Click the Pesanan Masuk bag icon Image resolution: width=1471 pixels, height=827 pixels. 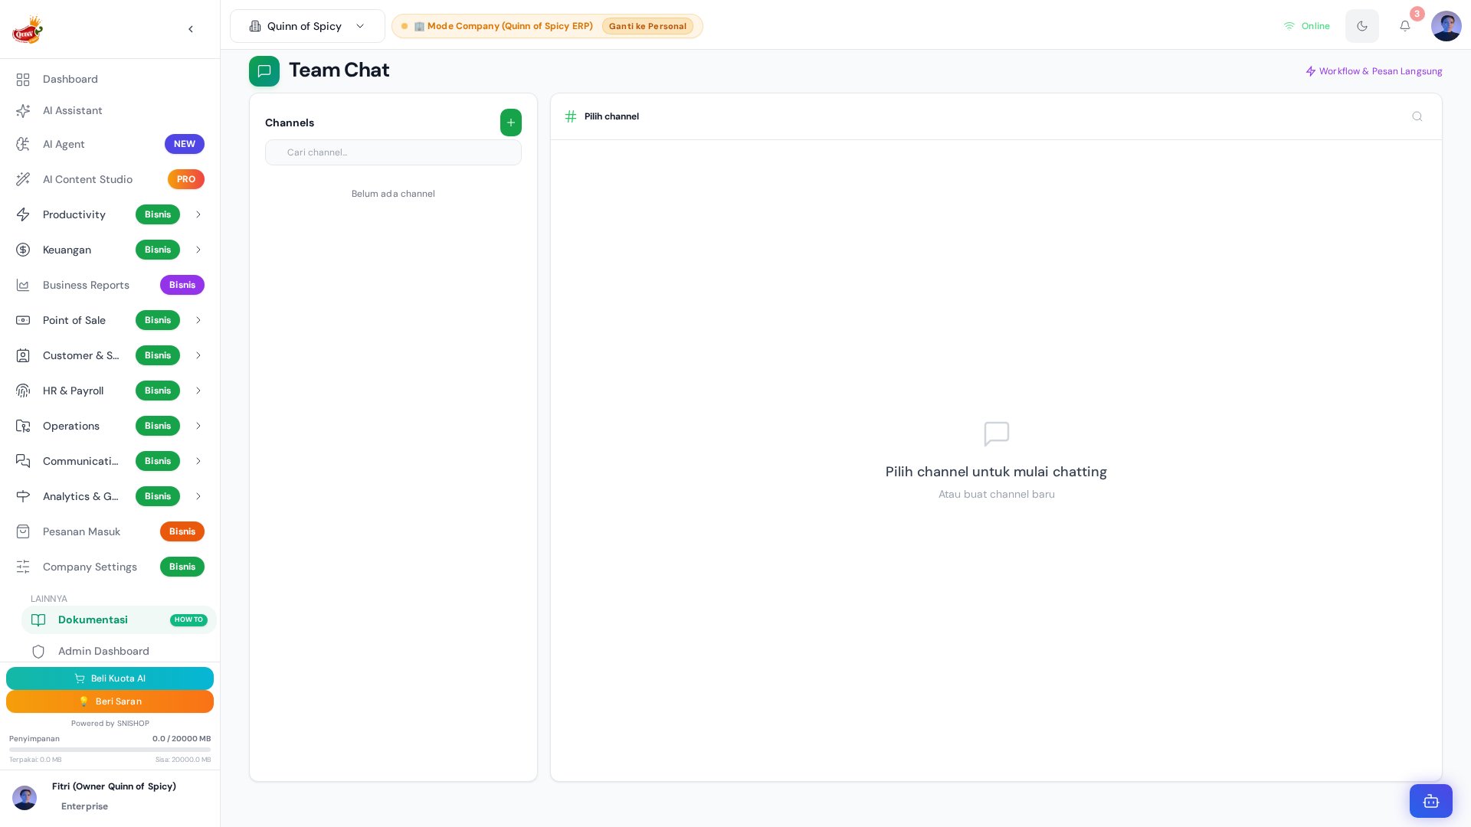(x=23, y=531)
